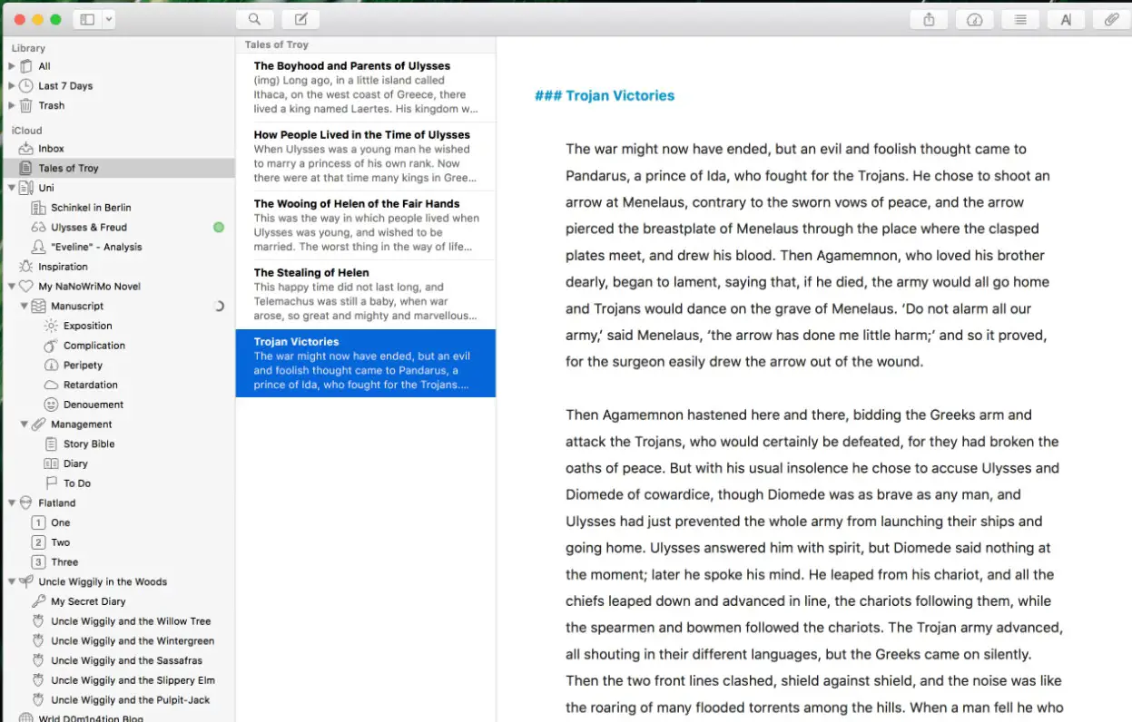The image size is (1132, 722).
Task: Click the Complication bomb icon
Action: [52, 346]
